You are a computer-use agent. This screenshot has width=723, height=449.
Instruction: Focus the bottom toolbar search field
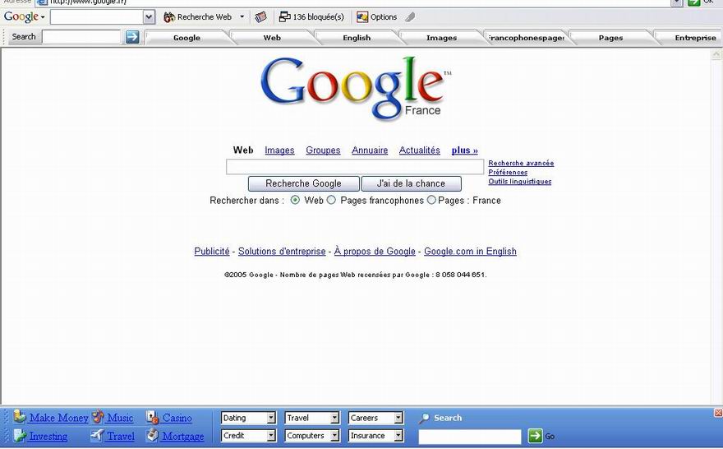click(x=469, y=436)
